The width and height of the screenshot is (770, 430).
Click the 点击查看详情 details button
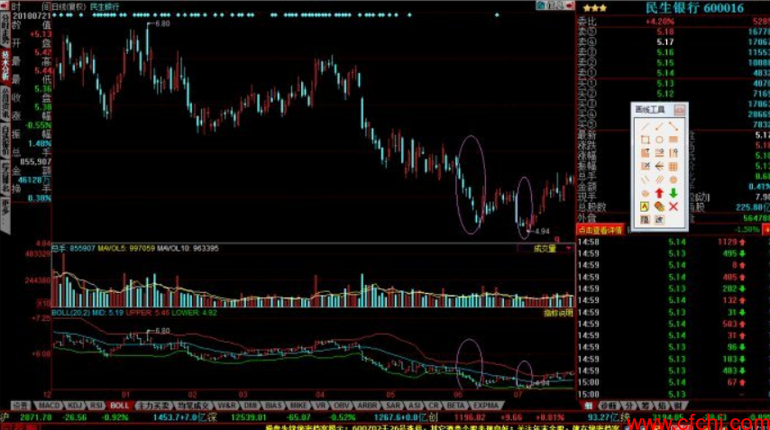(x=600, y=230)
